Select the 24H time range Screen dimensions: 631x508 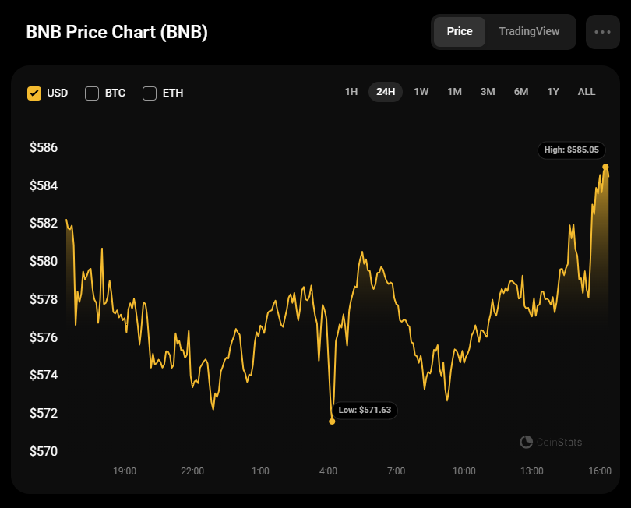point(386,92)
